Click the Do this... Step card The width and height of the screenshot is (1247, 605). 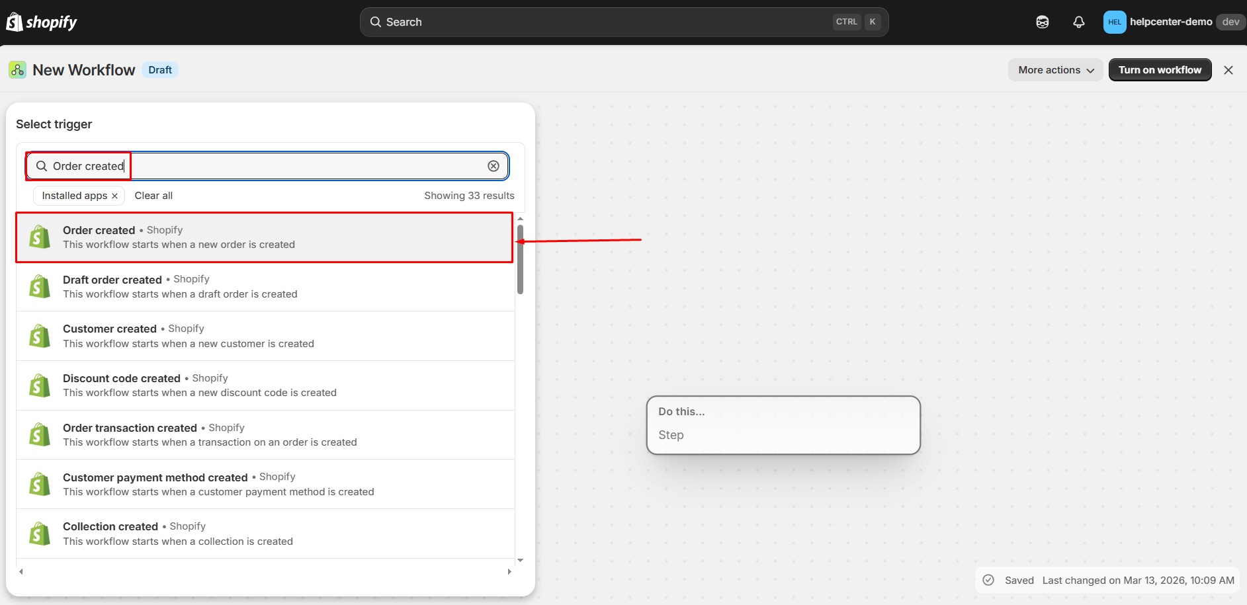783,425
